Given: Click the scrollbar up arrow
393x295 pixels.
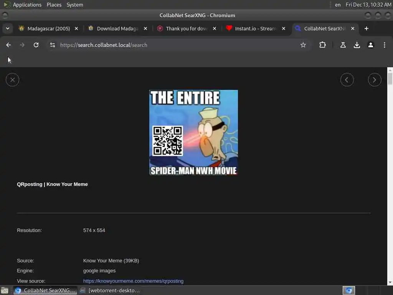Looking at the screenshot, I should tap(390, 70).
